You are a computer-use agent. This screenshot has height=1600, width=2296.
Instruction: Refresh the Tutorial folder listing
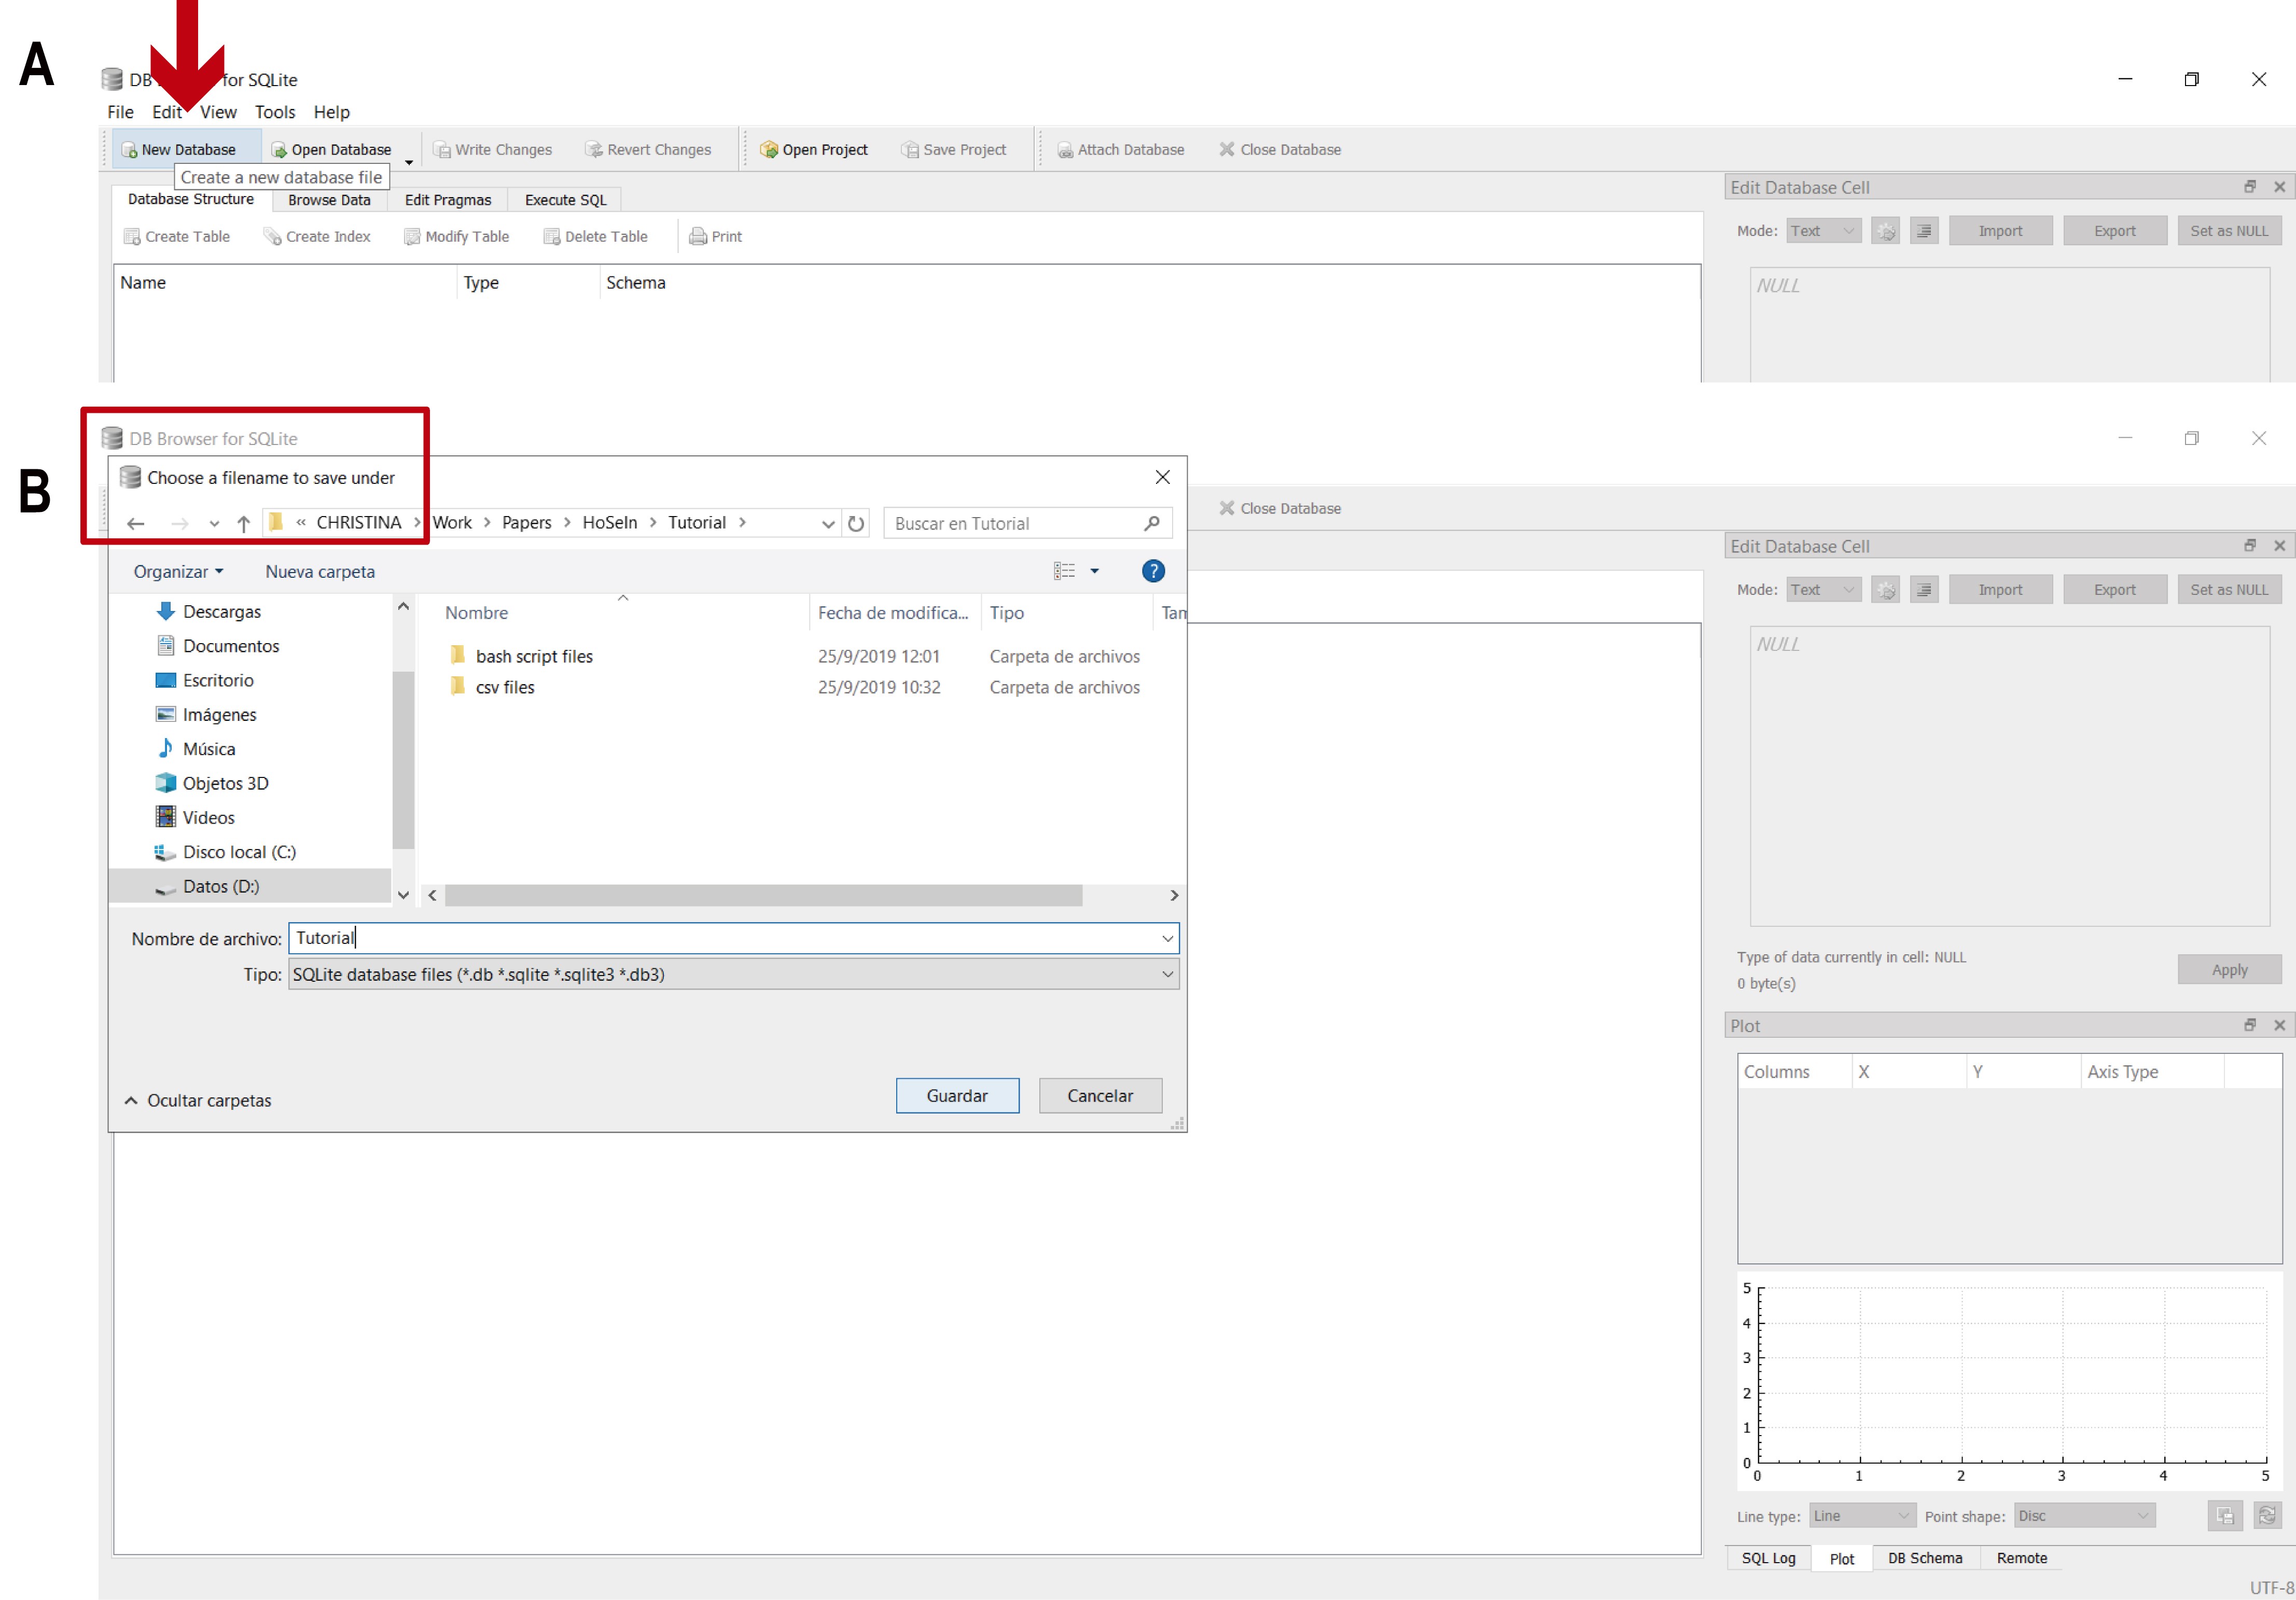pyautogui.click(x=856, y=524)
